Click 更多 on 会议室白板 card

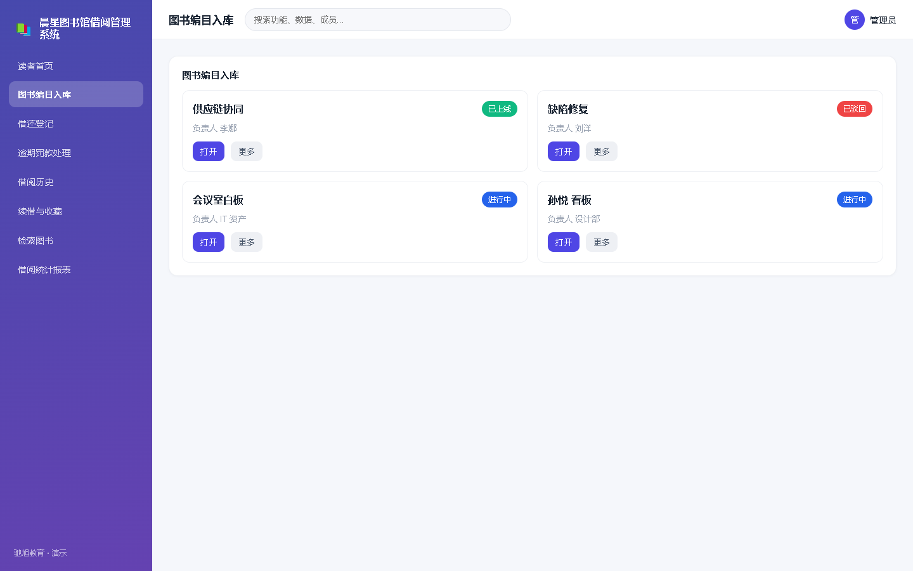pyautogui.click(x=247, y=242)
